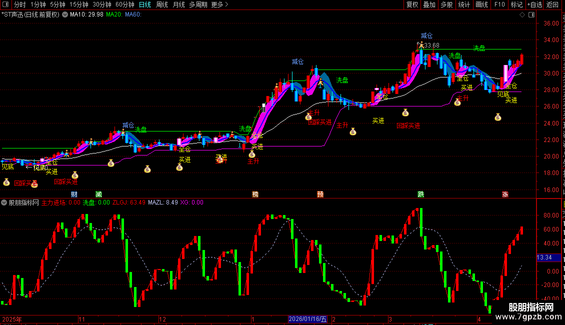Viewport: 565px width, 325px height.
Task: Open the 画线 drawing tools
Action: coord(481,4)
